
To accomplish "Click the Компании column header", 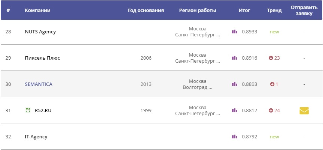I will [x=37, y=10].
